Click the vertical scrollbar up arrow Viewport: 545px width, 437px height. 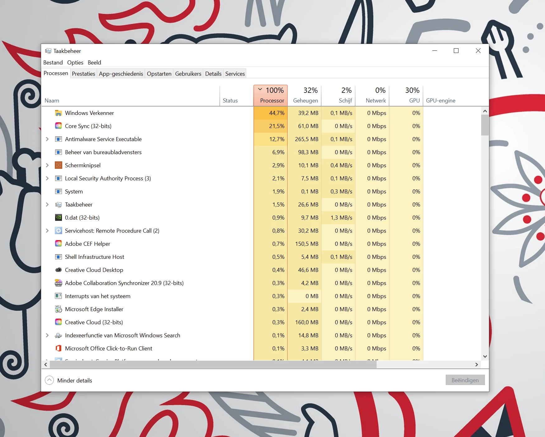(x=485, y=111)
